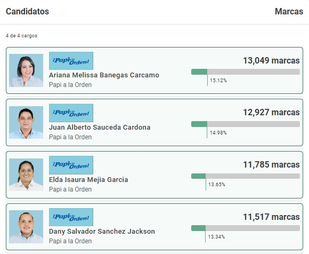This screenshot has width=309, height=254.
Task: Click the 4 de 4 cargos label
Action: 21,36
